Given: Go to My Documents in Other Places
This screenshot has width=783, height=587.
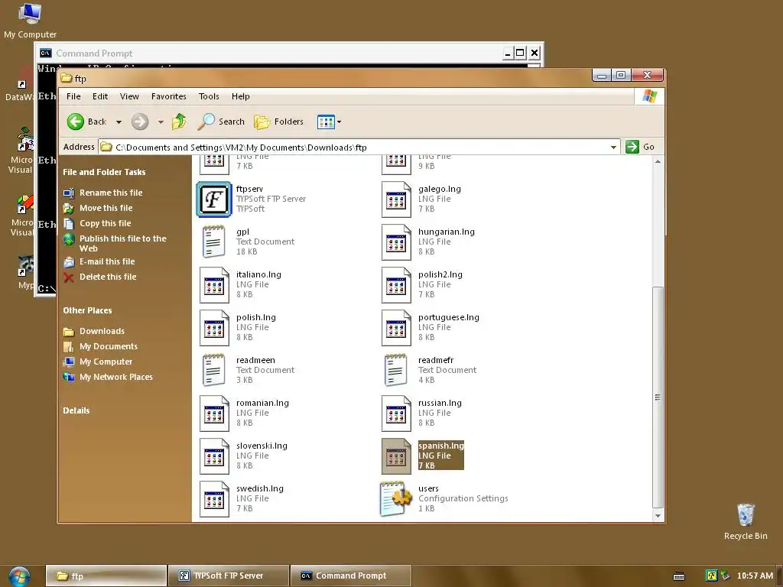Looking at the screenshot, I should pyautogui.click(x=109, y=347).
